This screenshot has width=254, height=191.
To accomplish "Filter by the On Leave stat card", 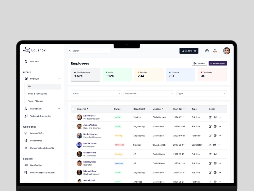I will click(x=180, y=75).
